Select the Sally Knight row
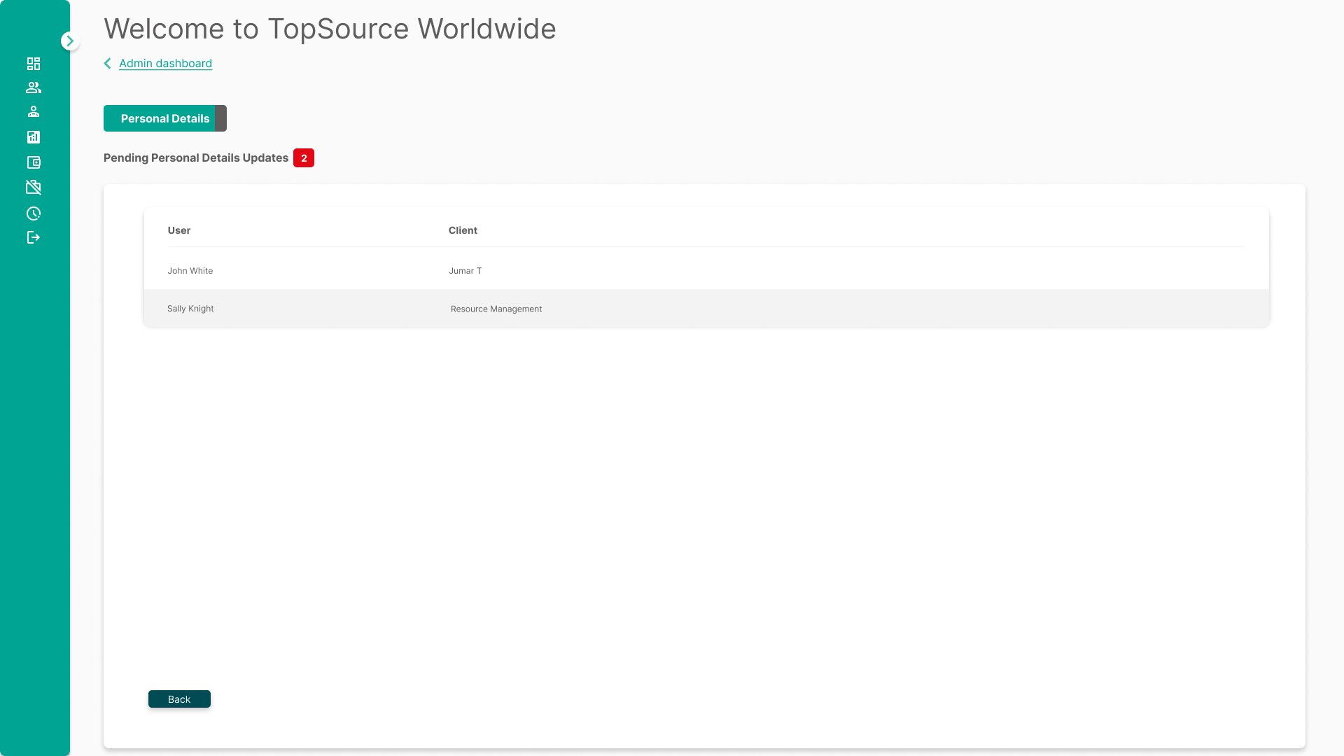Screen dimensions: 1344x756 [x=706, y=309]
